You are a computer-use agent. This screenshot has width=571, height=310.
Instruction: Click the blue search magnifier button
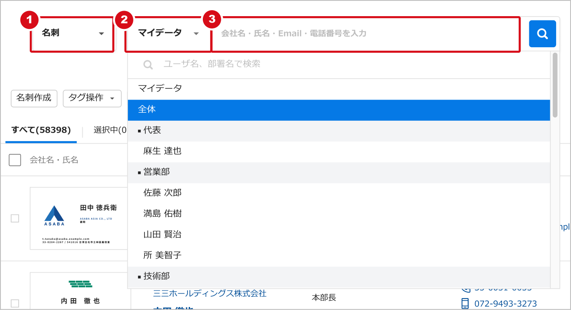point(542,34)
